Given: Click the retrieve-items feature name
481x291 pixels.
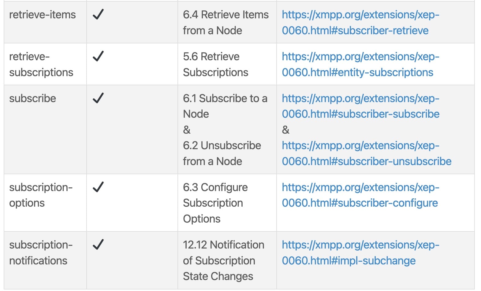Looking at the screenshot, I should [43, 15].
